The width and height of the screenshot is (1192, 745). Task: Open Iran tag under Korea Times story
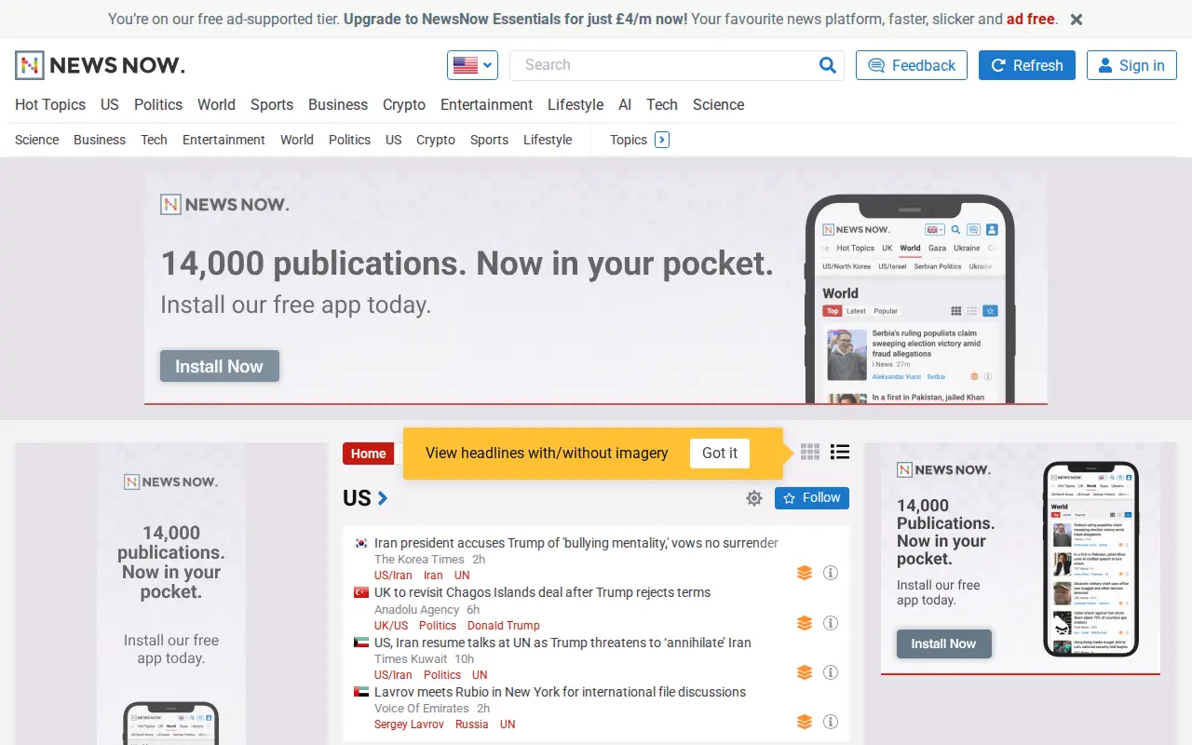tap(433, 576)
